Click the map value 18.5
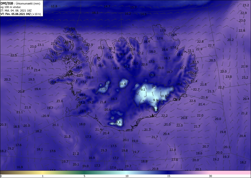The height and width of the screenshot is (178, 251). pos(16,127)
